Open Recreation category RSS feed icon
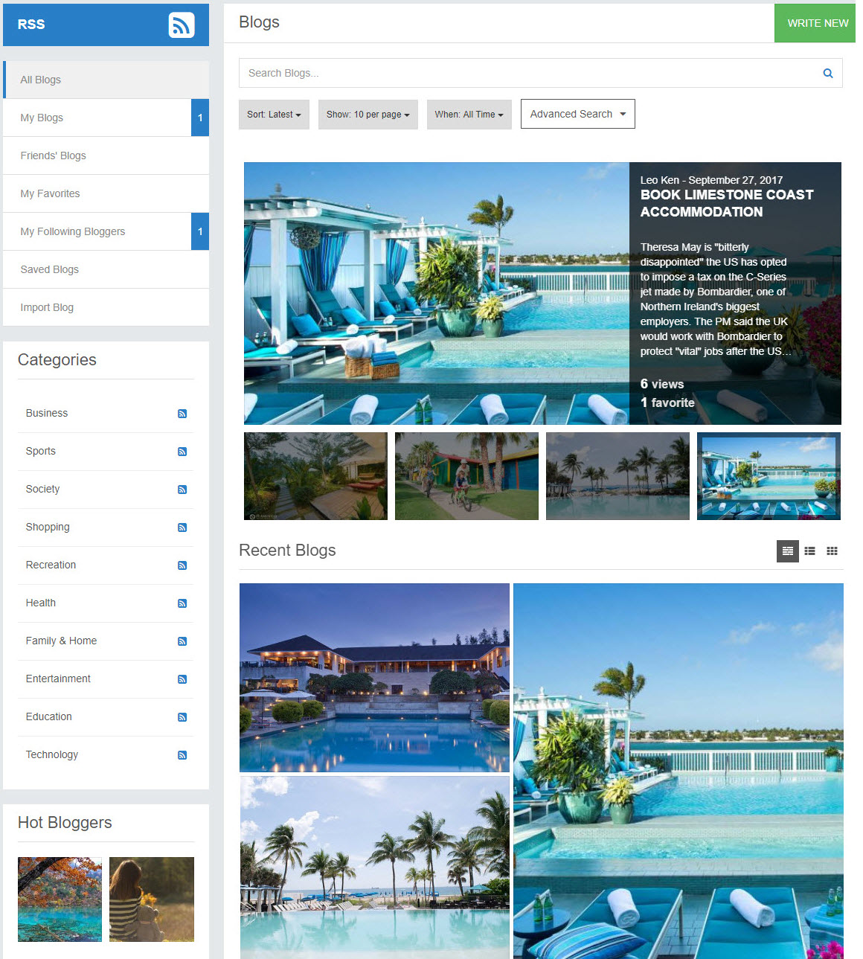This screenshot has height=959, width=863. click(182, 565)
